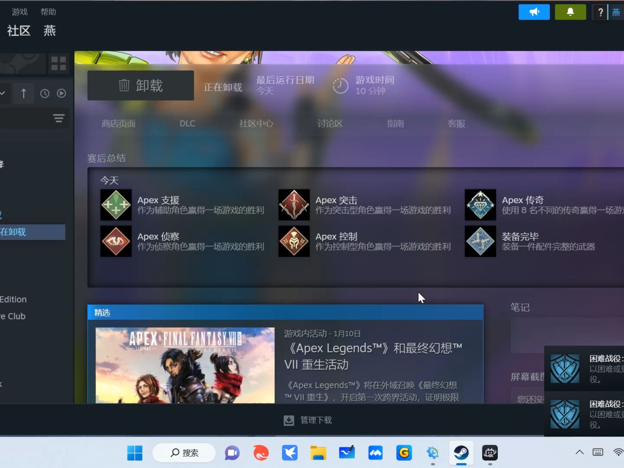Click the 装备完毕 achievement title
Screen dimensions: 624x468
[x=520, y=237]
